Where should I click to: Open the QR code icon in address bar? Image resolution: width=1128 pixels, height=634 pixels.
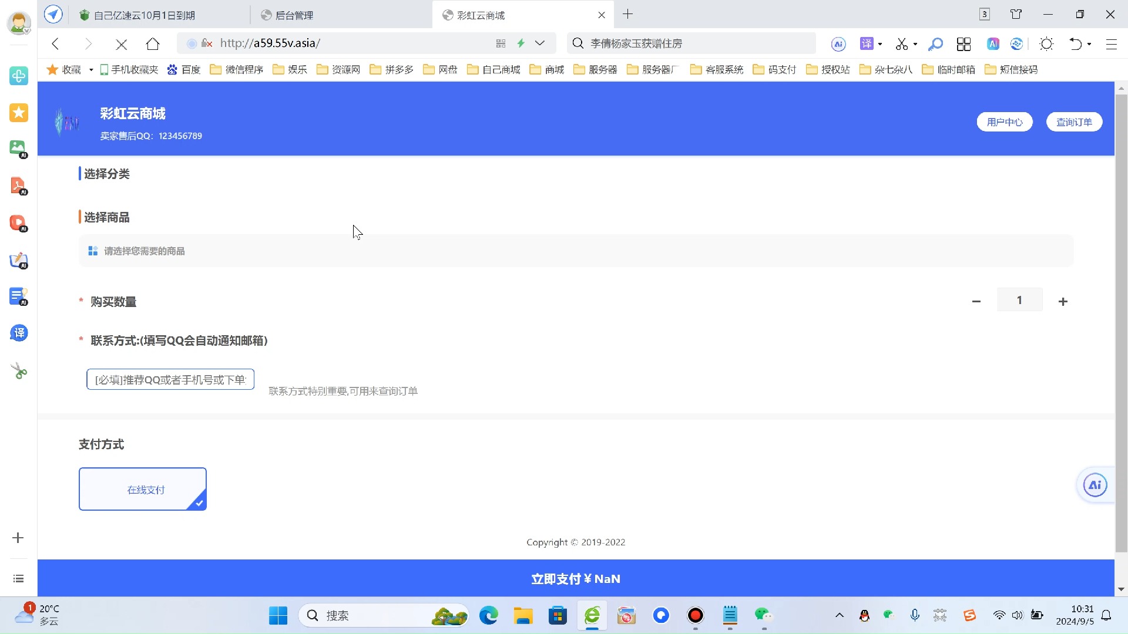(x=501, y=43)
